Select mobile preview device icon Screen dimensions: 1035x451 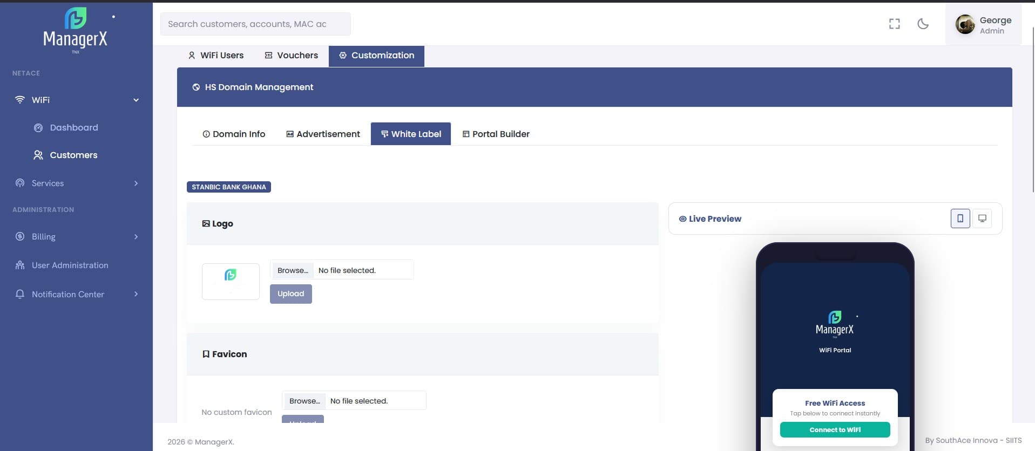click(960, 218)
